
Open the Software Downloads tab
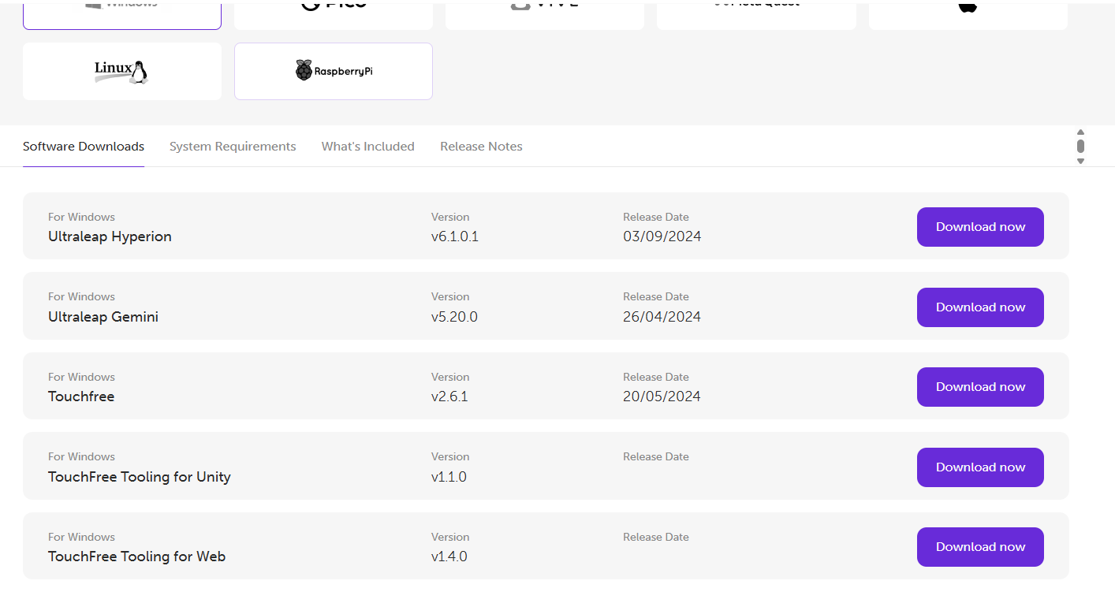[84, 147]
